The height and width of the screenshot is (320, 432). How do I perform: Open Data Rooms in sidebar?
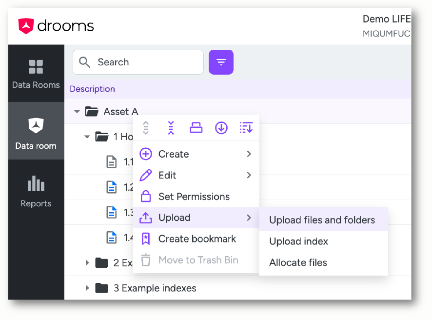coord(36,74)
